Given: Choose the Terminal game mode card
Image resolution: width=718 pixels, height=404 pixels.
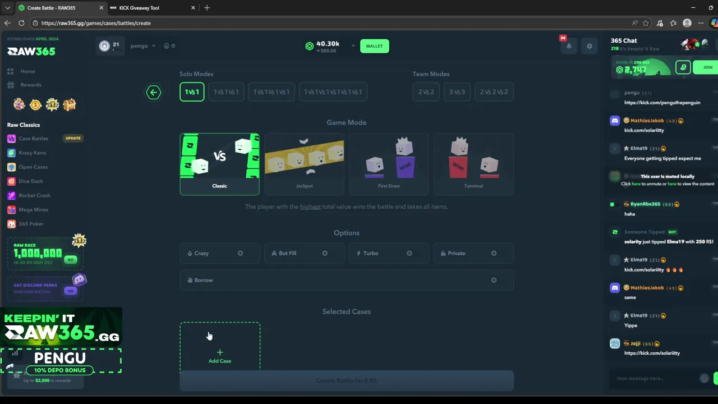Looking at the screenshot, I should [x=473, y=164].
